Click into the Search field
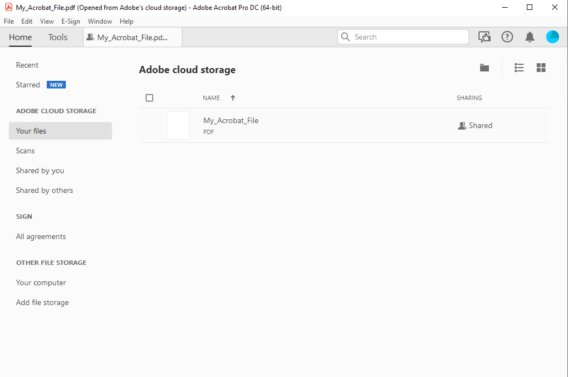568x377 pixels. (403, 37)
